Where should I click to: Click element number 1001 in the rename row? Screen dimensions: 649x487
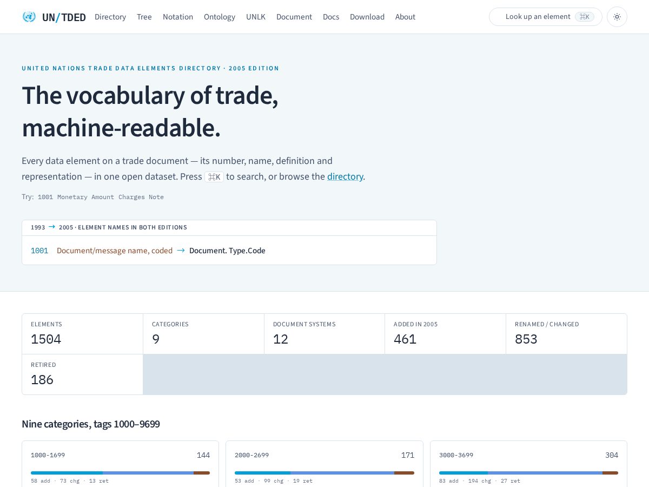click(x=39, y=251)
